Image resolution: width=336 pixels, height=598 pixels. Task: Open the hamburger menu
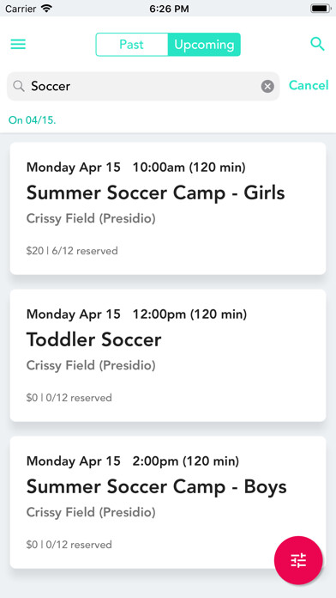(18, 45)
